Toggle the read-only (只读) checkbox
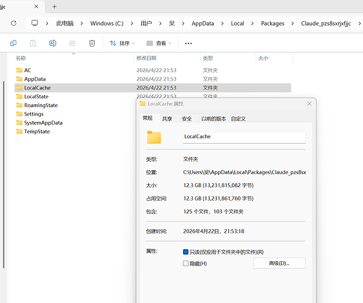363x303 pixels. tap(185, 252)
